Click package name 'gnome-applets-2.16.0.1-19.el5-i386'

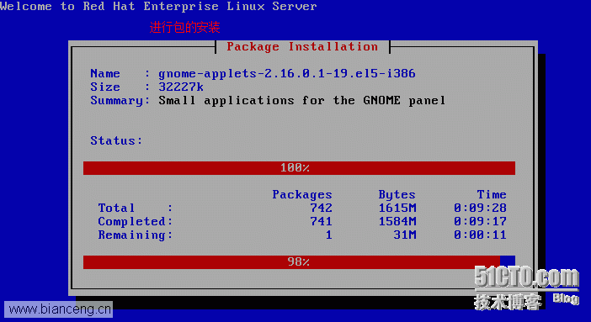pyautogui.click(x=287, y=73)
